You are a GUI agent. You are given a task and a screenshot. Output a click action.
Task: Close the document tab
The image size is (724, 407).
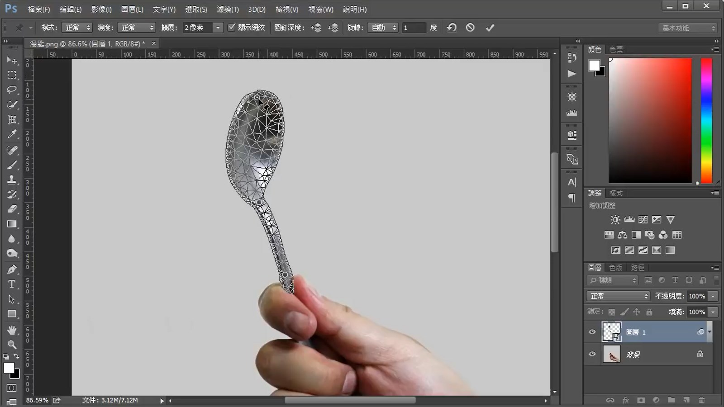(x=153, y=43)
